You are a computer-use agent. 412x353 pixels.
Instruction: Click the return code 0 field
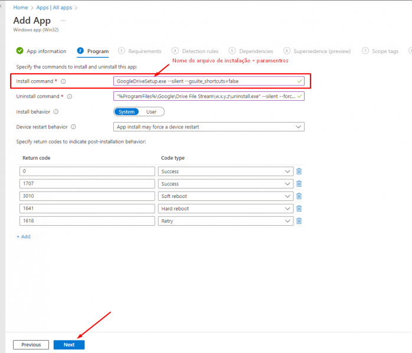[87, 171]
